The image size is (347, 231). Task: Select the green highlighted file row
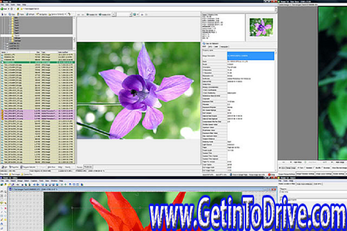tap(38, 63)
